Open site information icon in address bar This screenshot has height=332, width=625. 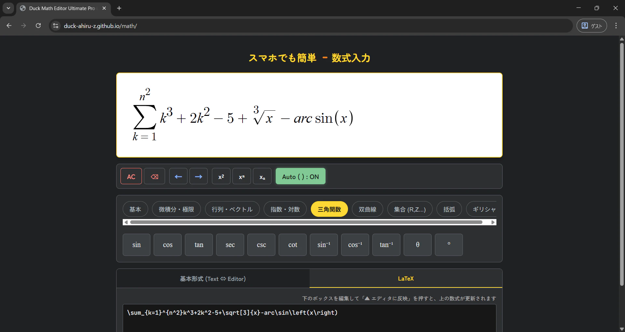tap(56, 26)
